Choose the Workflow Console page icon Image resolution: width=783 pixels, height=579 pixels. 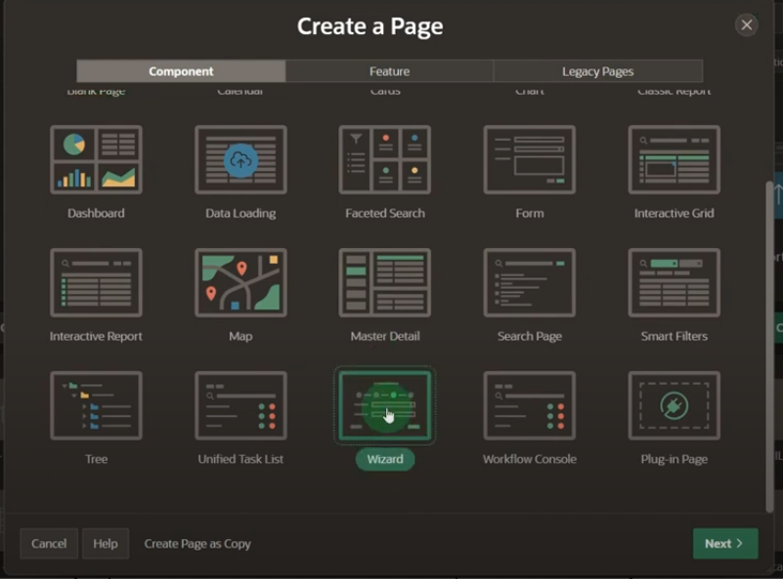click(x=529, y=405)
